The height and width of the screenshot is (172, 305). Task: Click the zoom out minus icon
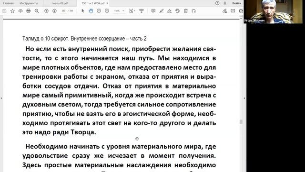pyautogui.click(x=99, y=11)
